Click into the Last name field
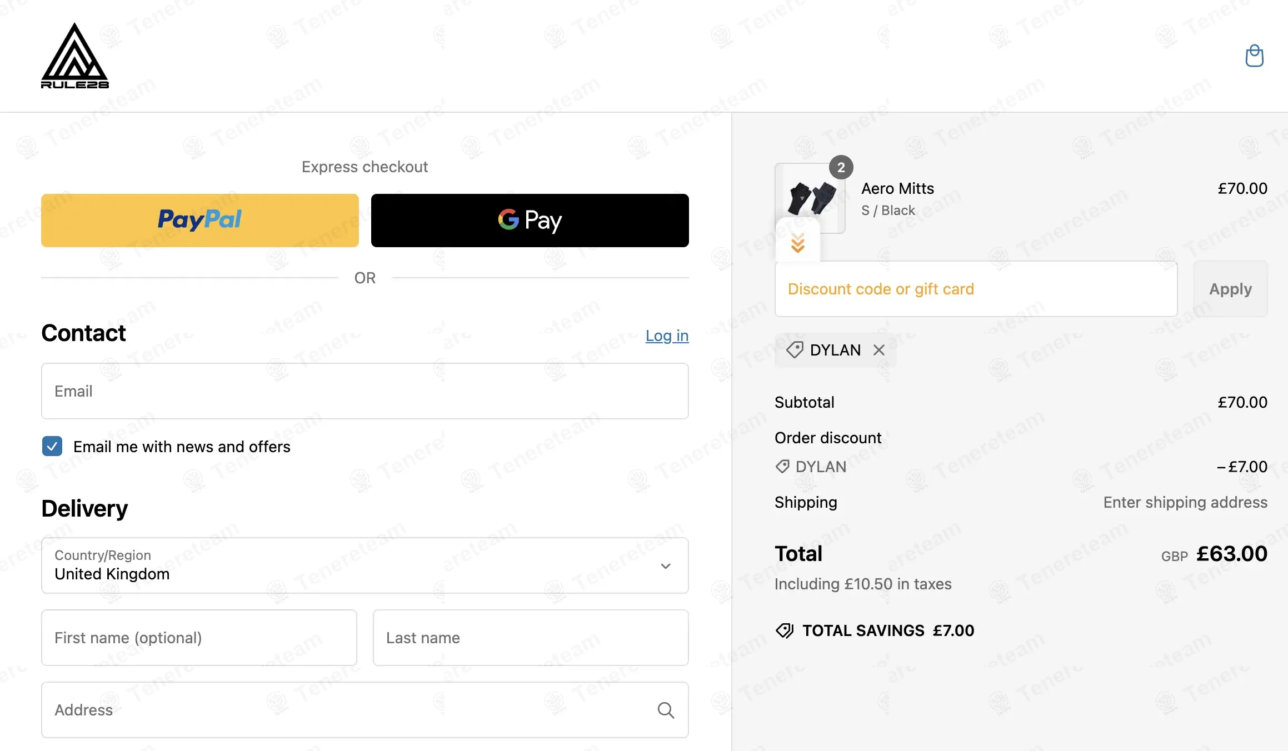Viewport: 1288px width, 751px height. point(530,638)
